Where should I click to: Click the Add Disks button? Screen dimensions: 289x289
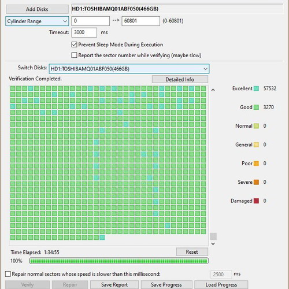click(x=37, y=9)
